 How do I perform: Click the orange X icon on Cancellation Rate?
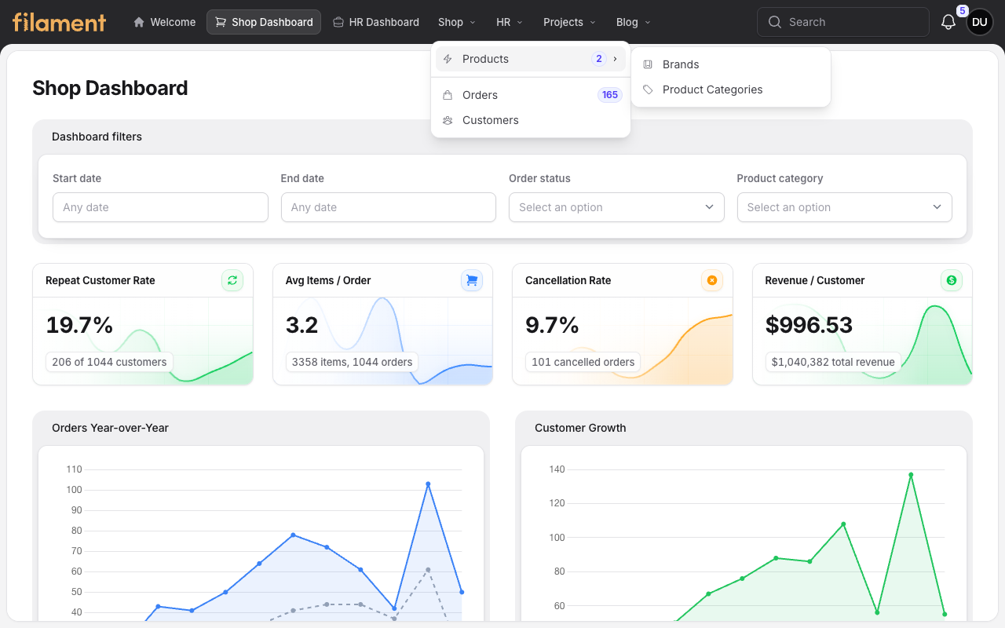[712, 280]
